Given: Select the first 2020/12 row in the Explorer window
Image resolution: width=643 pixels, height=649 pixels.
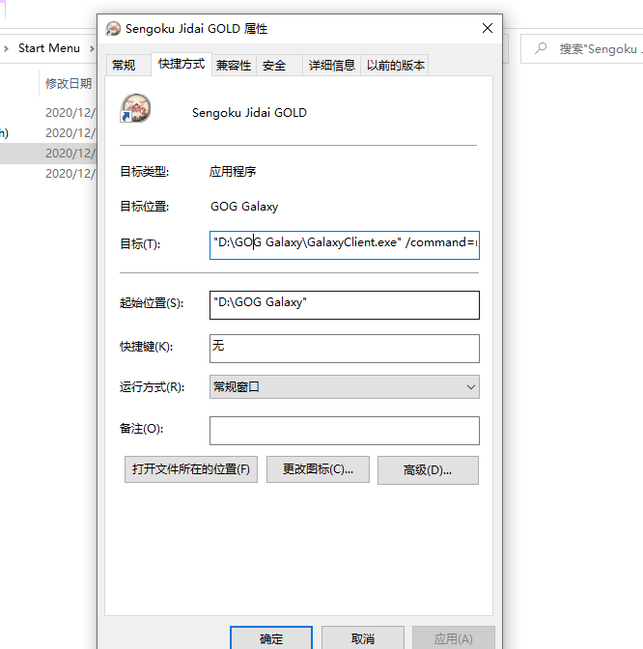Looking at the screenshot, I should (x=48, y=113).
